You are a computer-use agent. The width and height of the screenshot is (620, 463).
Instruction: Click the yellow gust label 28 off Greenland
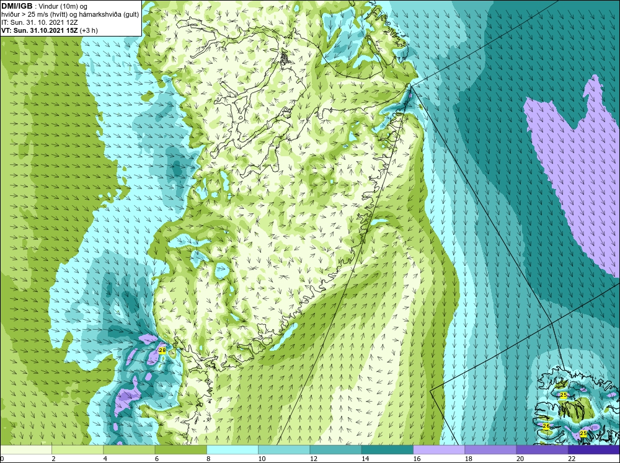click(x=162, y=350)
